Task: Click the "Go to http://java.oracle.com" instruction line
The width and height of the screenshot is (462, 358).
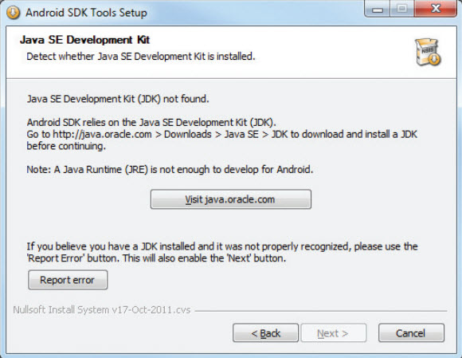Action: tap(222, 134)
